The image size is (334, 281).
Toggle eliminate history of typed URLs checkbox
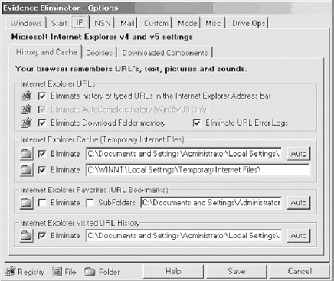coord(42,96)
